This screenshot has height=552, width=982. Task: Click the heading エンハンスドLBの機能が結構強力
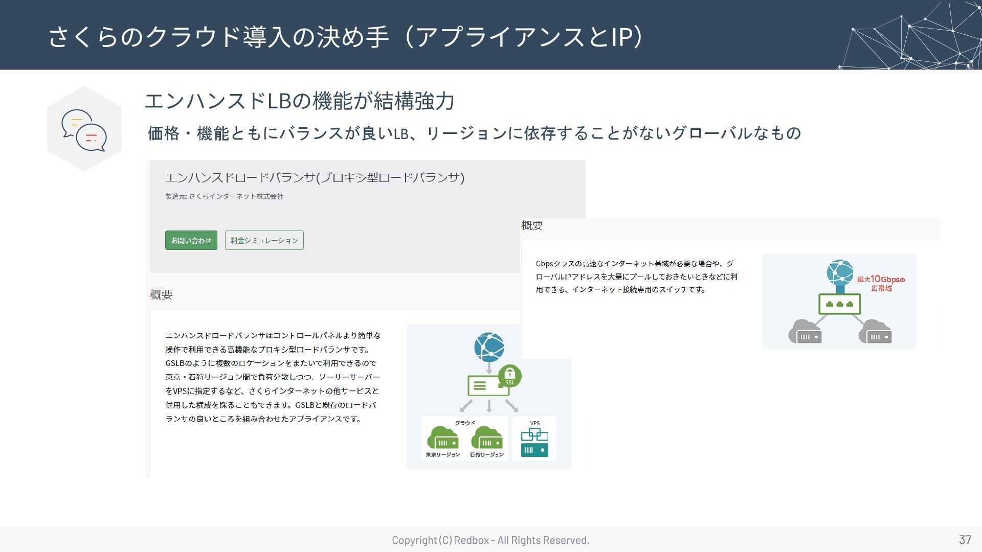pos(300,101)
